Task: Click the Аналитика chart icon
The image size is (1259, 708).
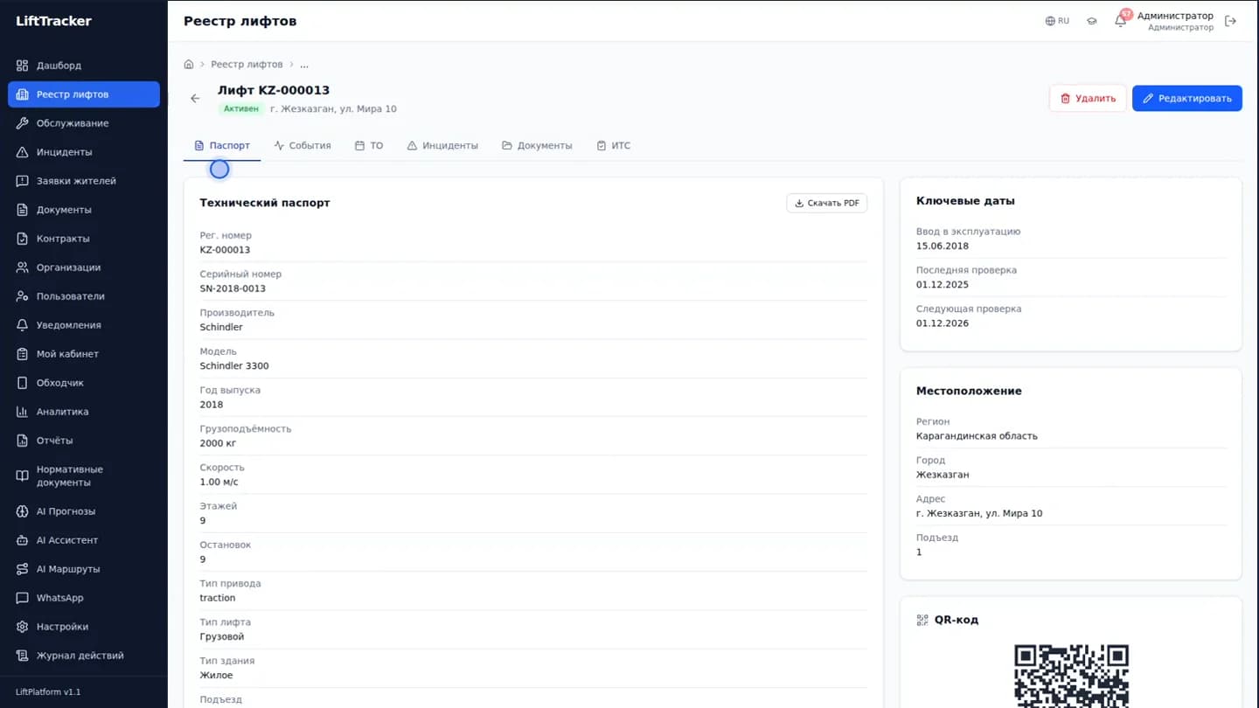Action: (x=23, y=412)
